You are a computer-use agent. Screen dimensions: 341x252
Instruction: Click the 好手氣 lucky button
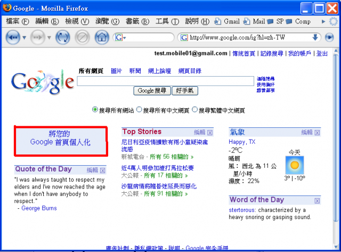pyautogui.click(x=185, y=91)
